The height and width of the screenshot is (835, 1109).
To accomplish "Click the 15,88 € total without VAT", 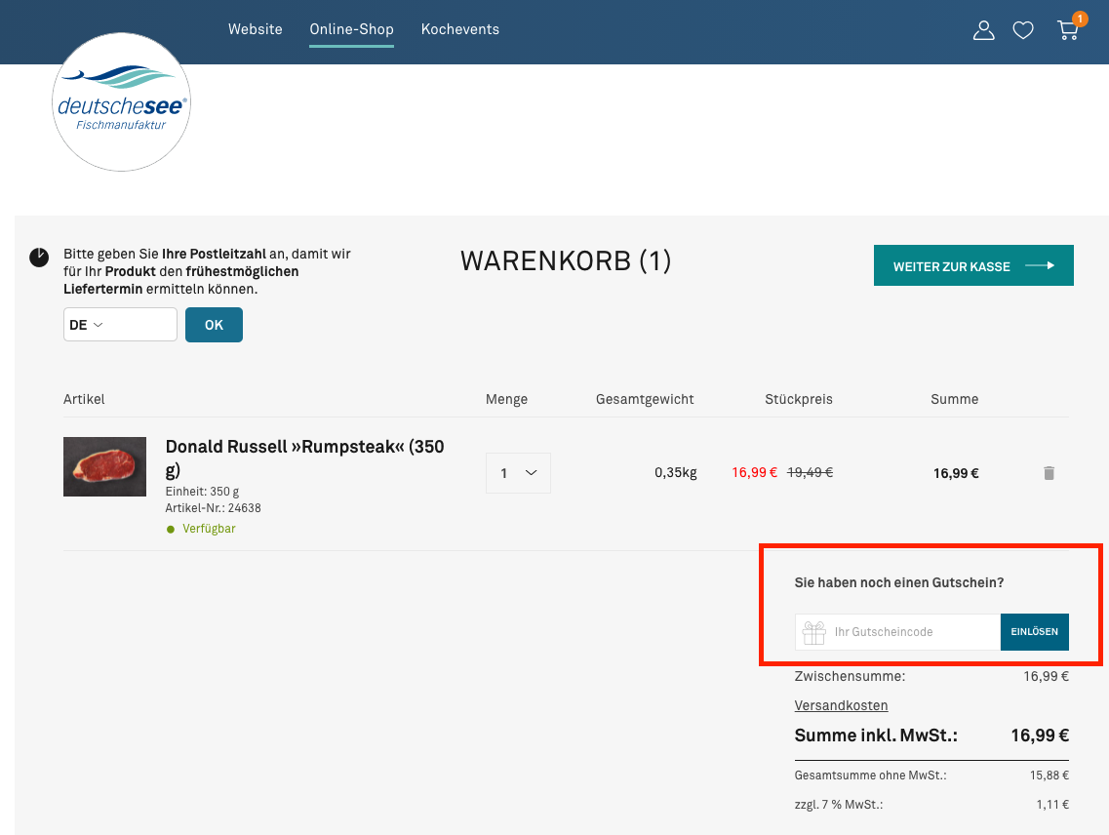I will coord(1049,775).
